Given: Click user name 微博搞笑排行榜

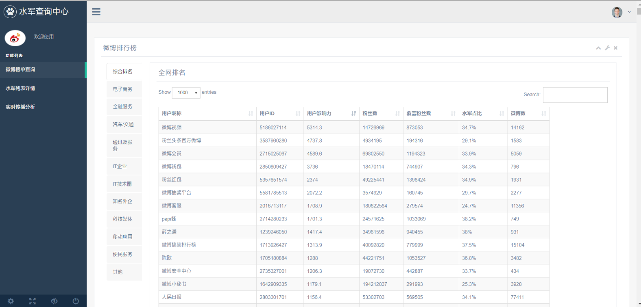Looking at the screenshot, I should click(x=179, y=245).
